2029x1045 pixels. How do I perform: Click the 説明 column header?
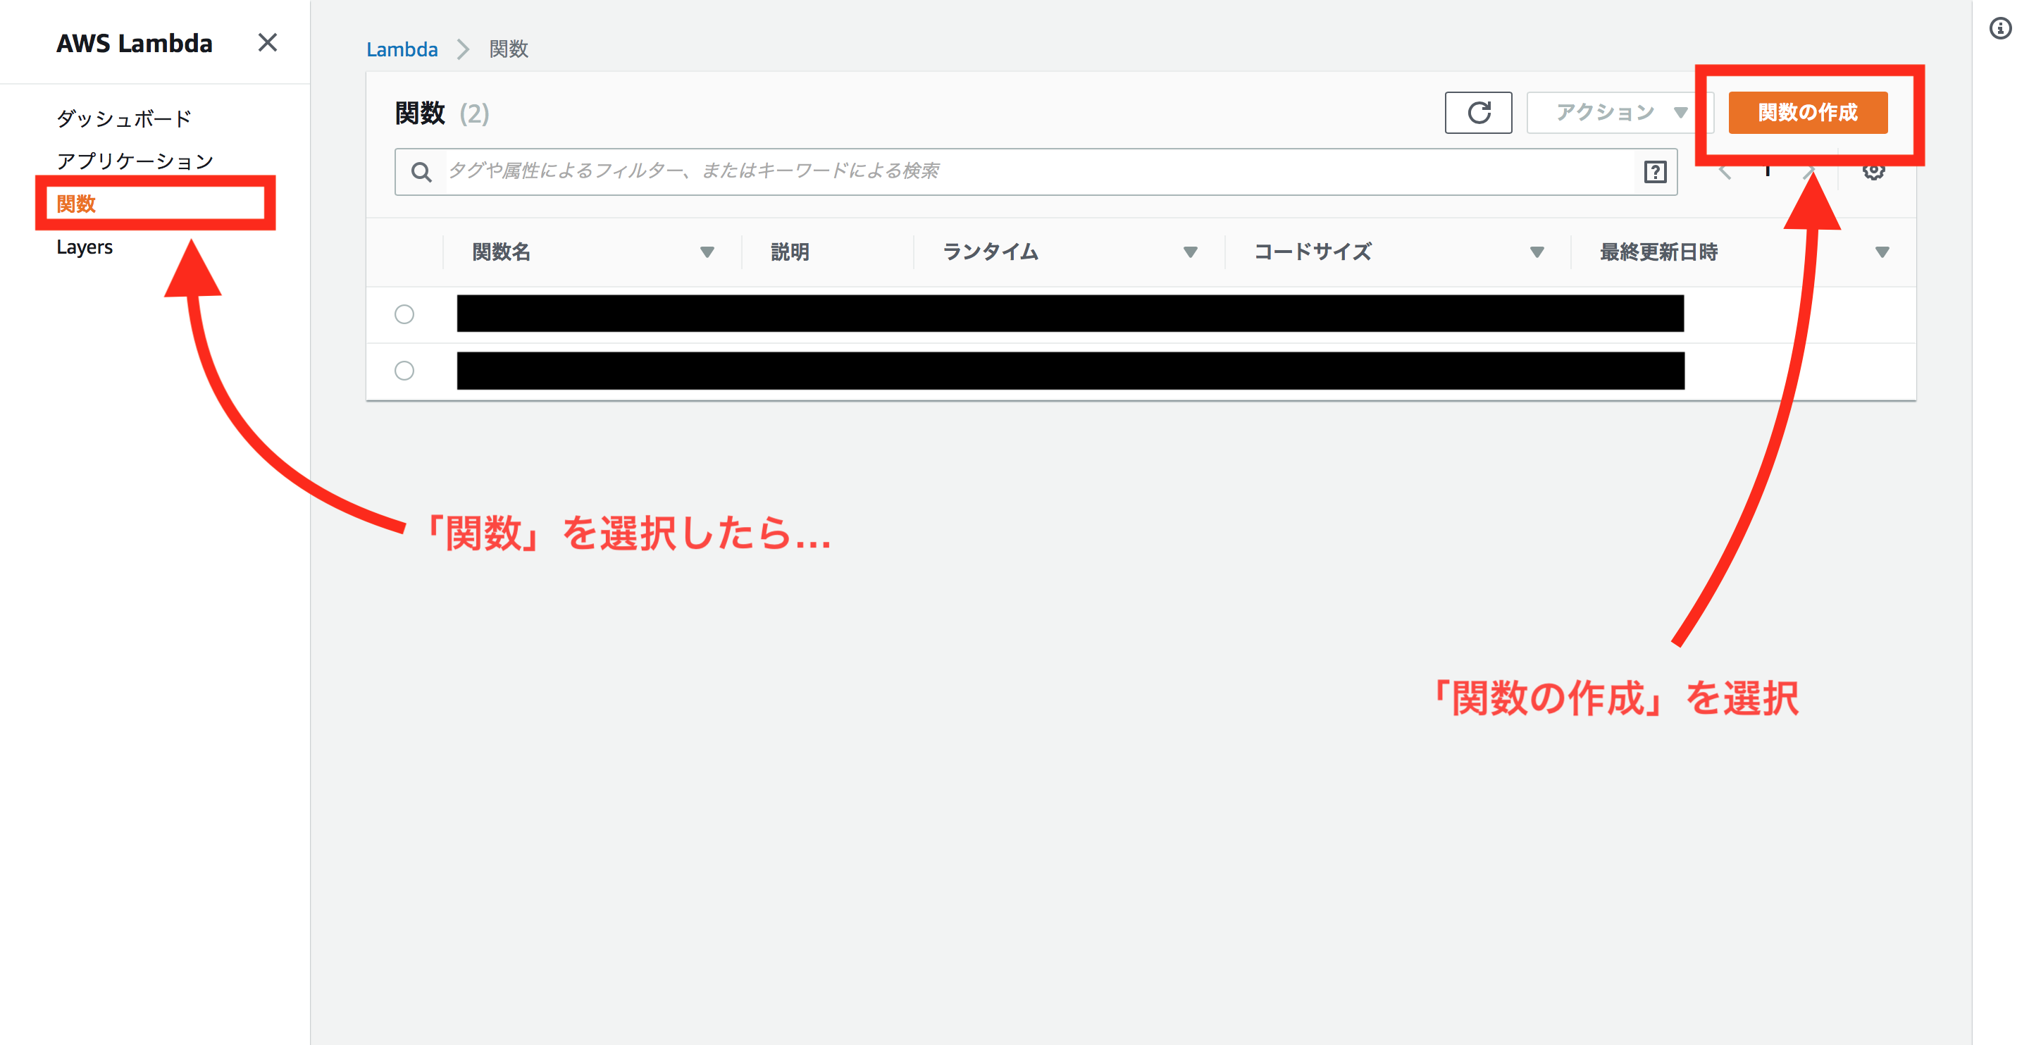(790, 252)
